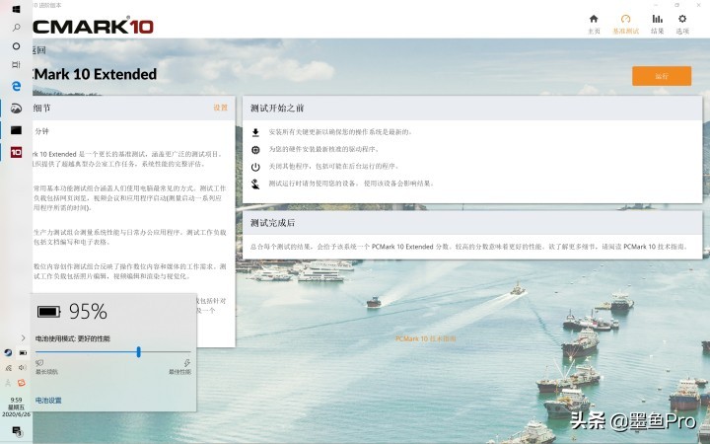Open the Home (主页) tab icon
This screenshot has height=444, width=710.
[x=594, y=19]
